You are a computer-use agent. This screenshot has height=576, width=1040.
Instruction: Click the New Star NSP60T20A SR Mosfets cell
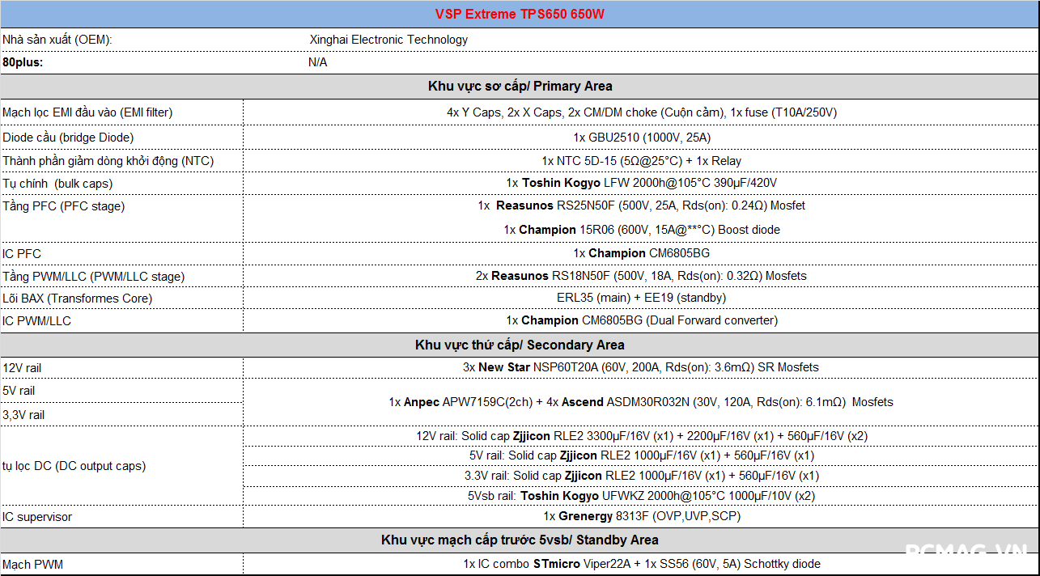641,367
